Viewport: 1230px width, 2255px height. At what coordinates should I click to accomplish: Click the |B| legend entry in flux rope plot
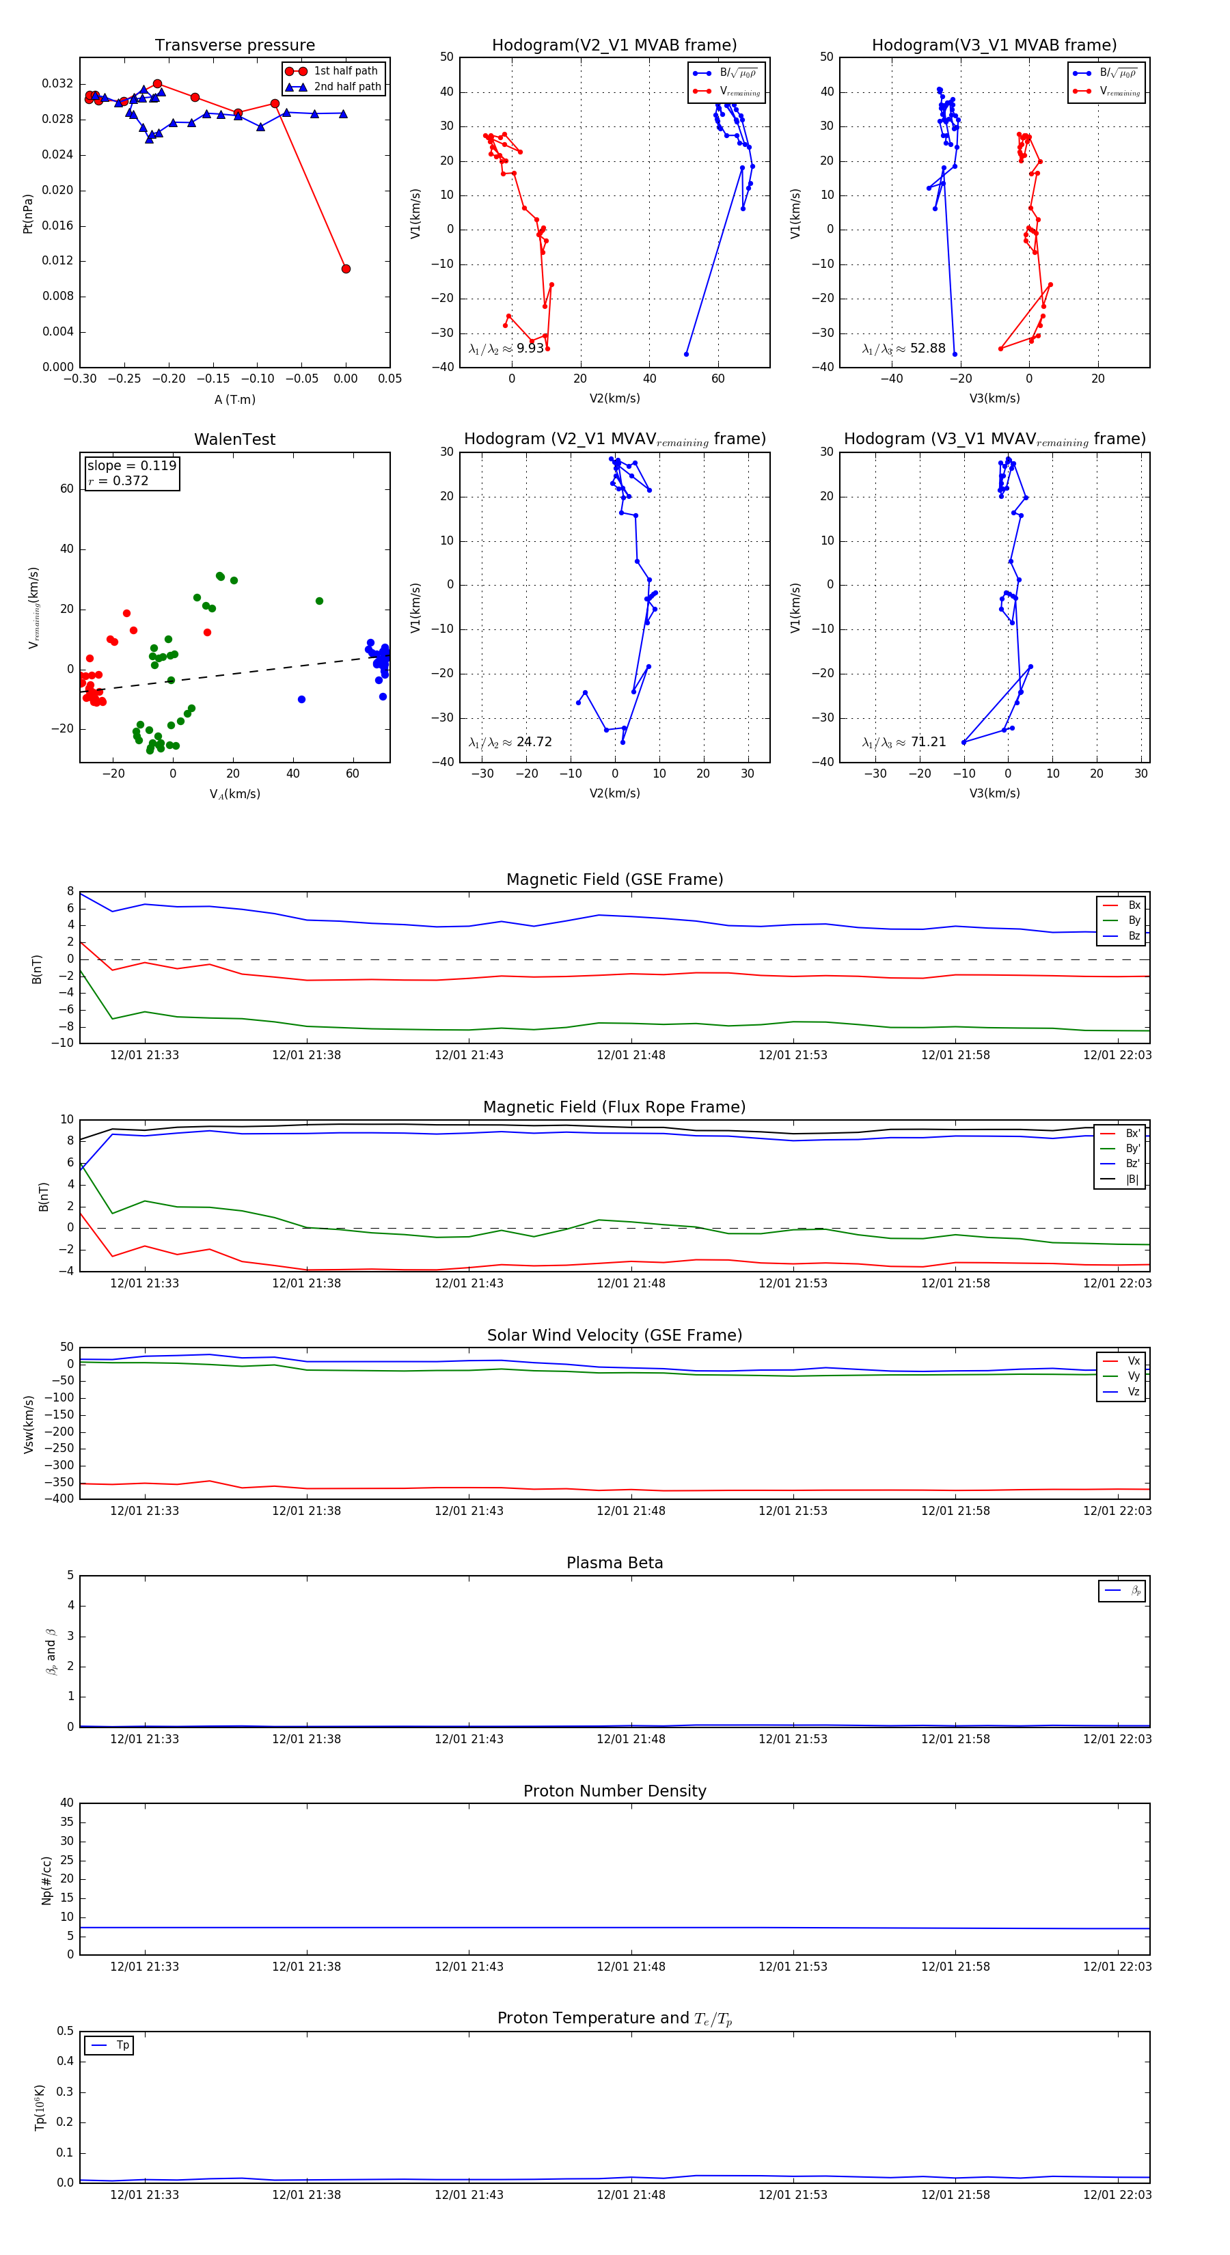1121,1179
